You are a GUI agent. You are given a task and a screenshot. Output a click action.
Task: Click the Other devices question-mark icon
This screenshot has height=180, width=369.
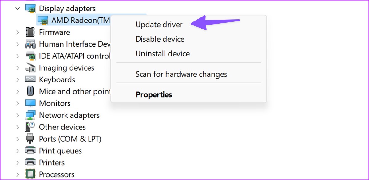coord(30,127)
